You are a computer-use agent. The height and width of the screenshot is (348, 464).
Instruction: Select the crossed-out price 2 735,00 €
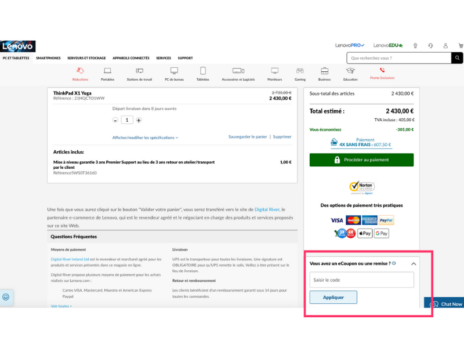click(x=282, y=93)
